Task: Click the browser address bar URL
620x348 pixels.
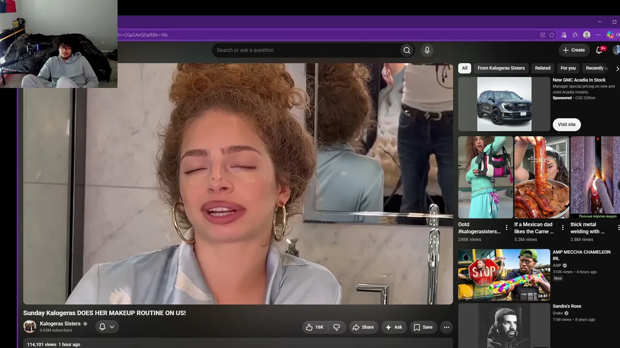Action: 142,35
